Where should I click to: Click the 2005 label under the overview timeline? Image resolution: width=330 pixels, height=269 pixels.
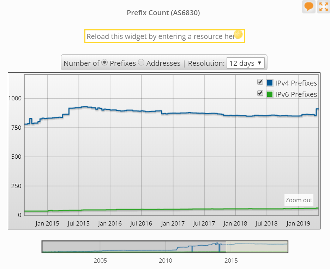pos(100,261)
